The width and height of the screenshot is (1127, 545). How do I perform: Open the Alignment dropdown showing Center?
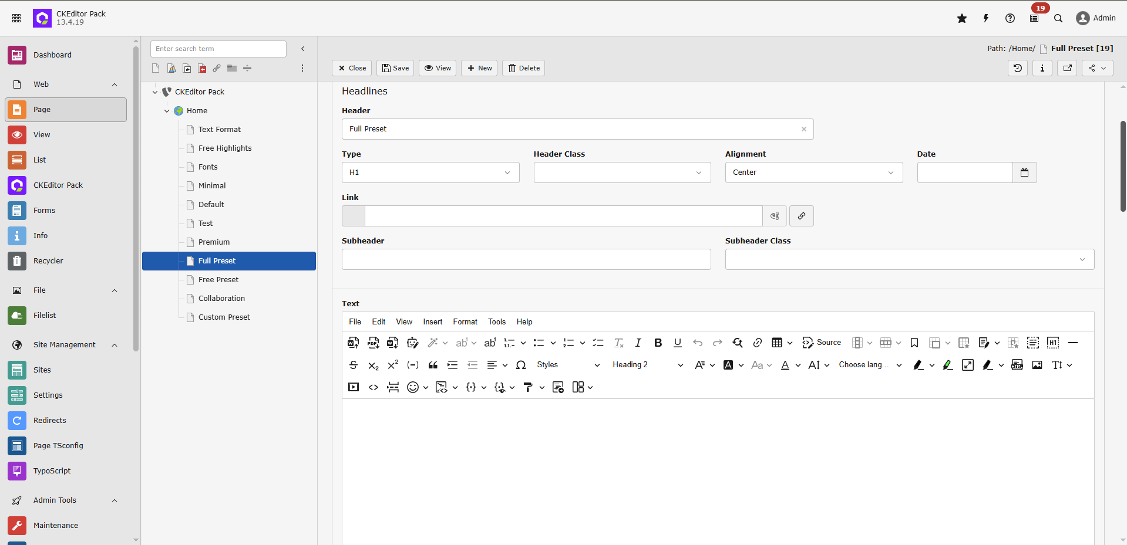click(x=813, y=172)
